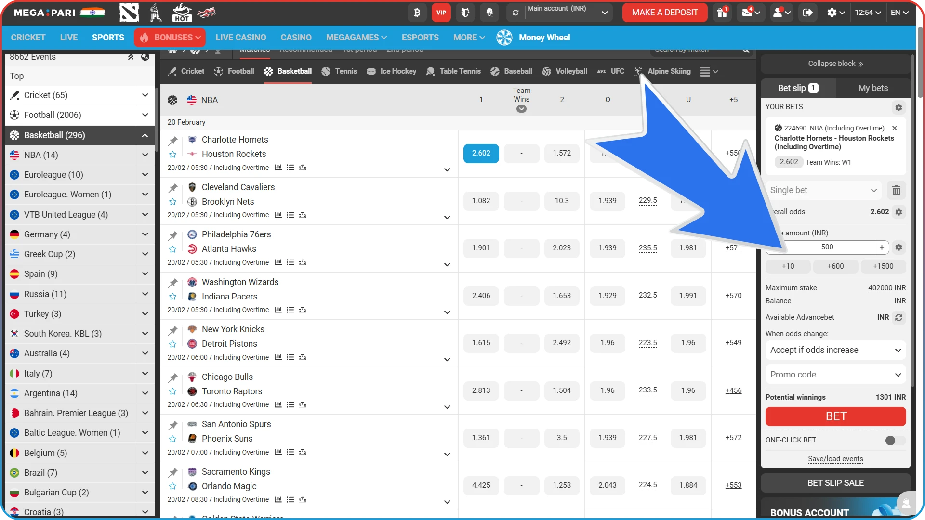Open the 'Accept if odds increase' dropdown
The height and width of the screenshot is (520, 925).
(x=835, y=350)
